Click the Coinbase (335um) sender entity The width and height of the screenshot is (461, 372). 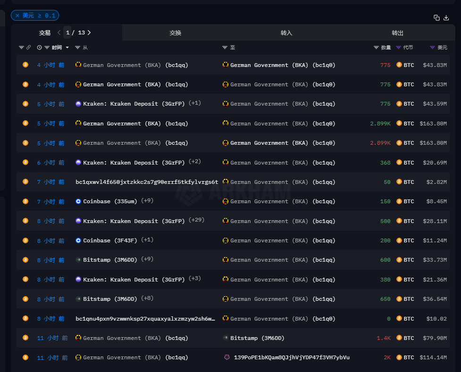tap(110, 201)
